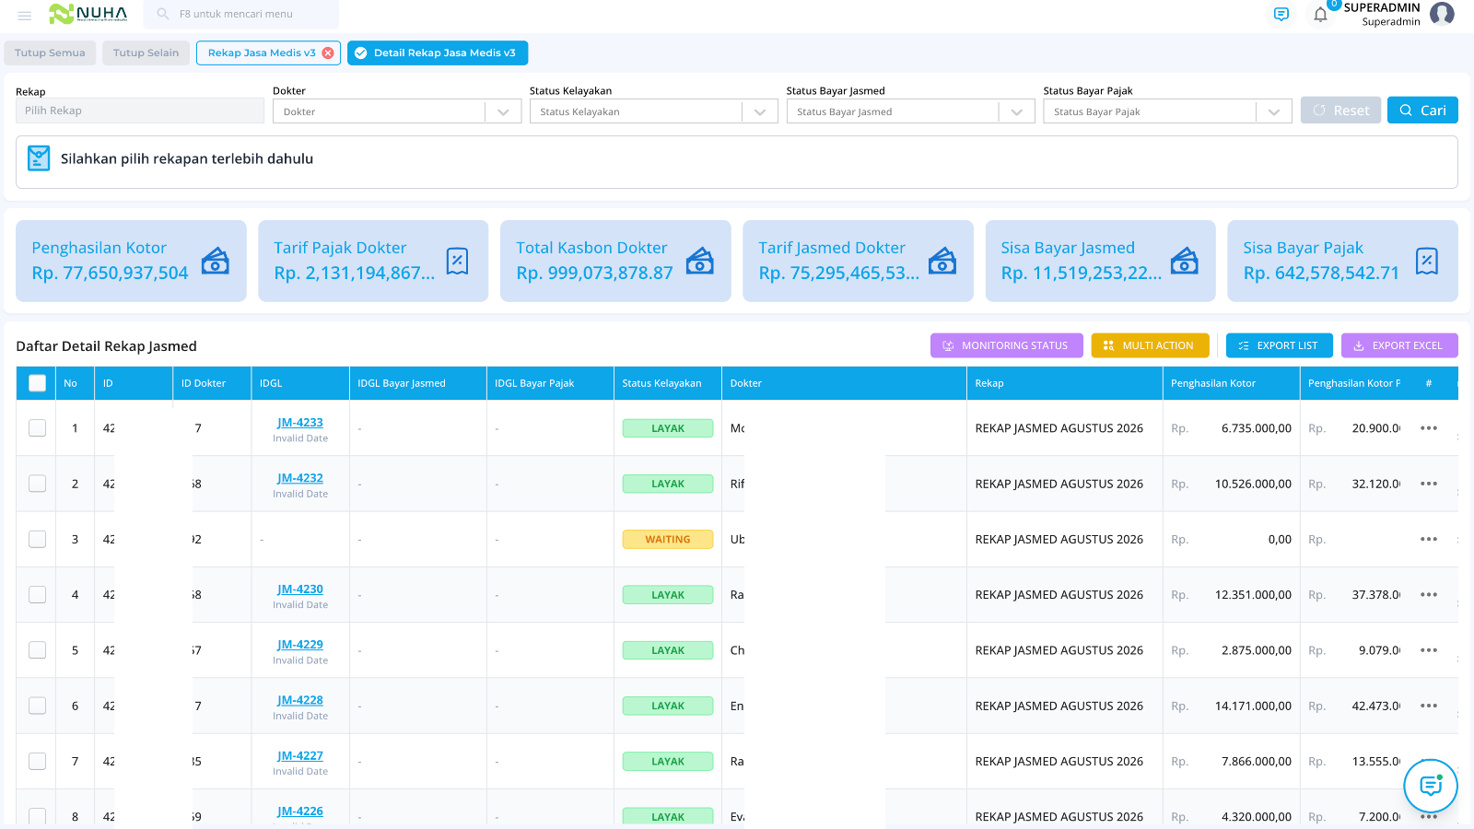1474x829 pixels.
Task: Open row 6 three-dot action menu
Action: tap(1429, 706)
